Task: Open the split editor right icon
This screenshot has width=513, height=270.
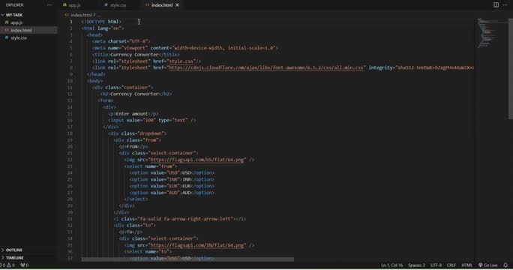Action: (x=496, y=5)
